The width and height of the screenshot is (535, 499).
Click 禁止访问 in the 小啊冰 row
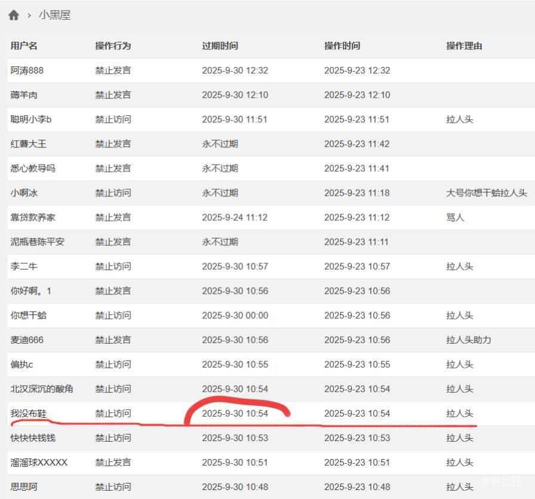point(113,193)
